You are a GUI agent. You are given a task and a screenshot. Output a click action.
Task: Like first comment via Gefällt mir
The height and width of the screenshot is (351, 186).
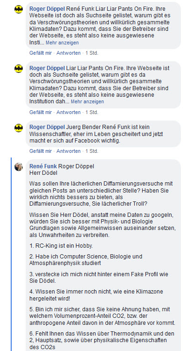tap(41, 53)
